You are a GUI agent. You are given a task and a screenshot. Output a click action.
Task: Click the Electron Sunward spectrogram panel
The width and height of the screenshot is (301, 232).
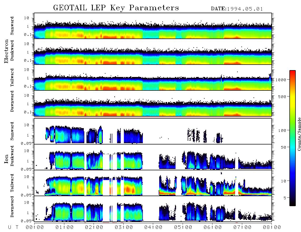click(x=153, y=26)
